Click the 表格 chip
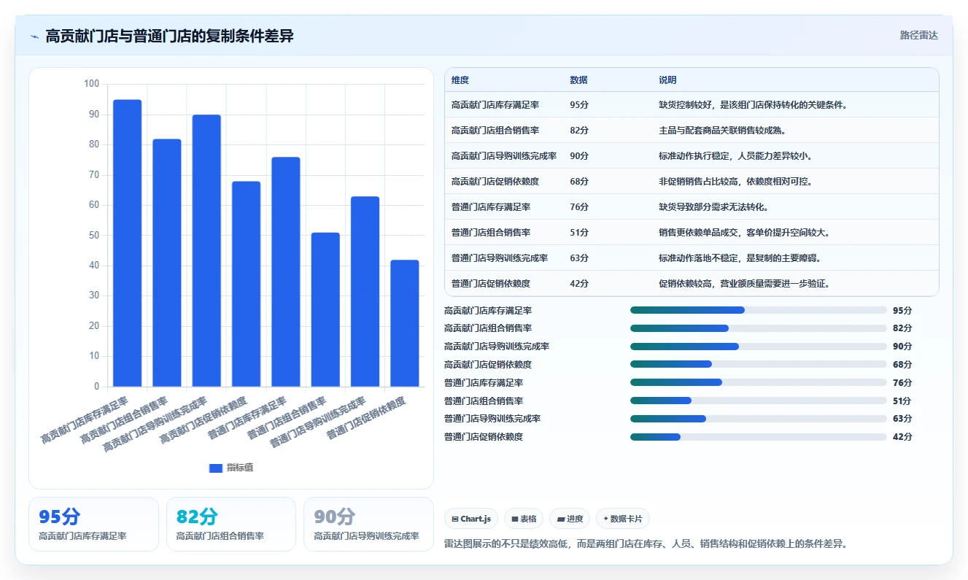This screenshot has height=580, width=968. coord(524,519)
